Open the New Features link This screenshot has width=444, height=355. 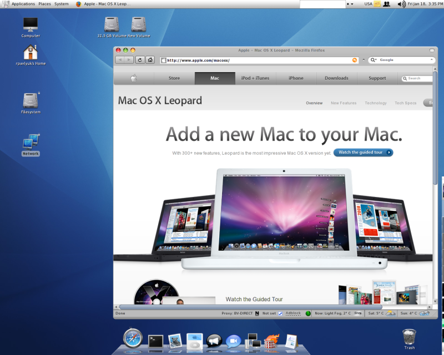(344, 103)
